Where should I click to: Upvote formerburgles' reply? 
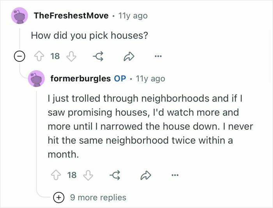coord(56,175)
